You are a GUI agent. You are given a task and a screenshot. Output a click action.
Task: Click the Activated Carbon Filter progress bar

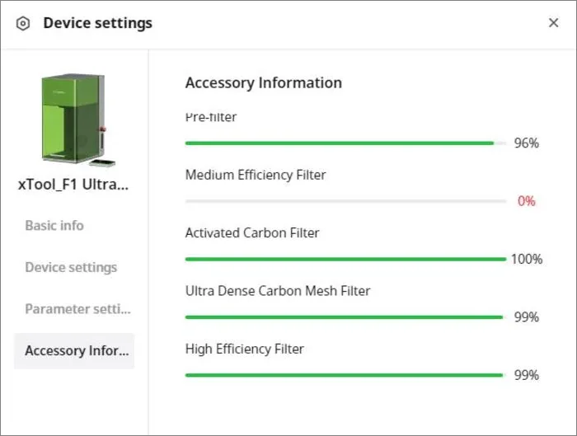[x=346, y=259]
